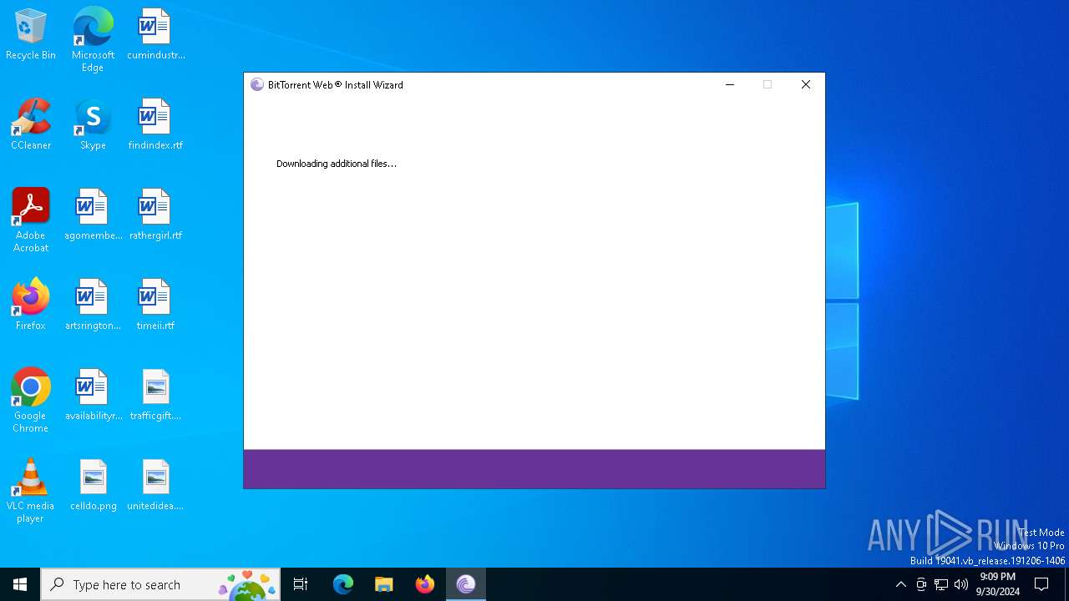Click the taskbar search box
1069x601 pixels.
pos(160,584)
